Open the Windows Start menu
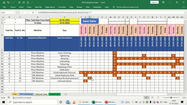Image resolution: width=187 pixels, height=105 pixels. pyautogui.click(x=4, y=102)
